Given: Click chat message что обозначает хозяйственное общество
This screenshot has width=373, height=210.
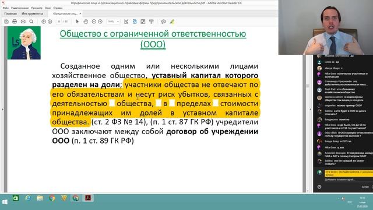Looking at the screenshot, I should pos(340,91).
